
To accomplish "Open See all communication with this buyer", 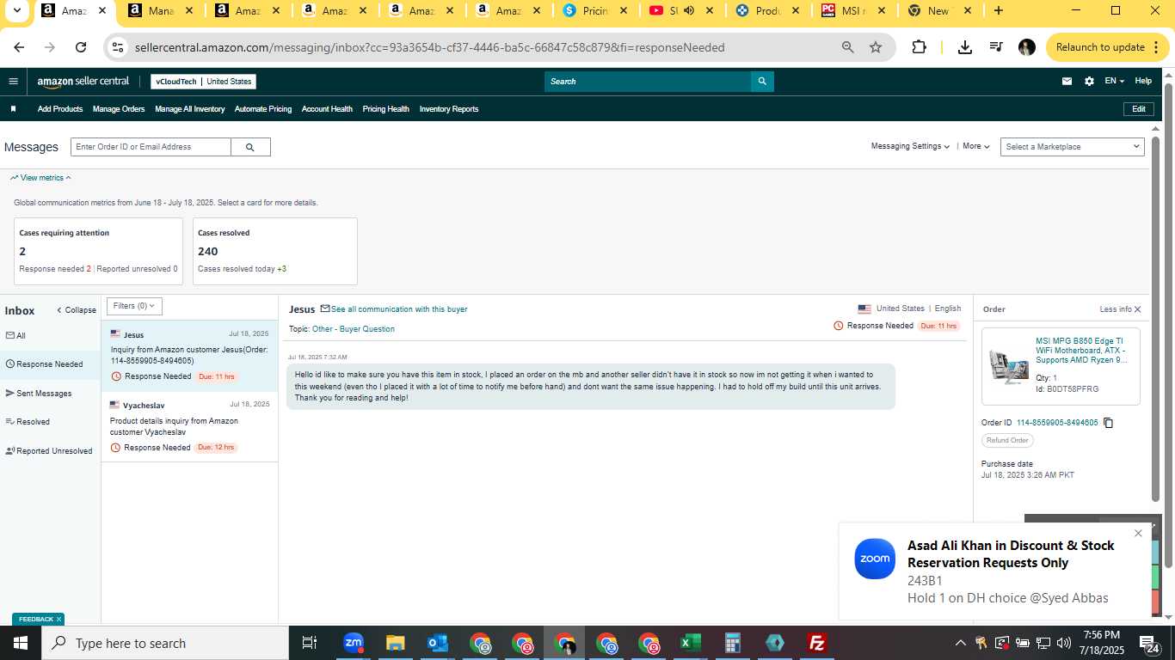I will [399, 309].
